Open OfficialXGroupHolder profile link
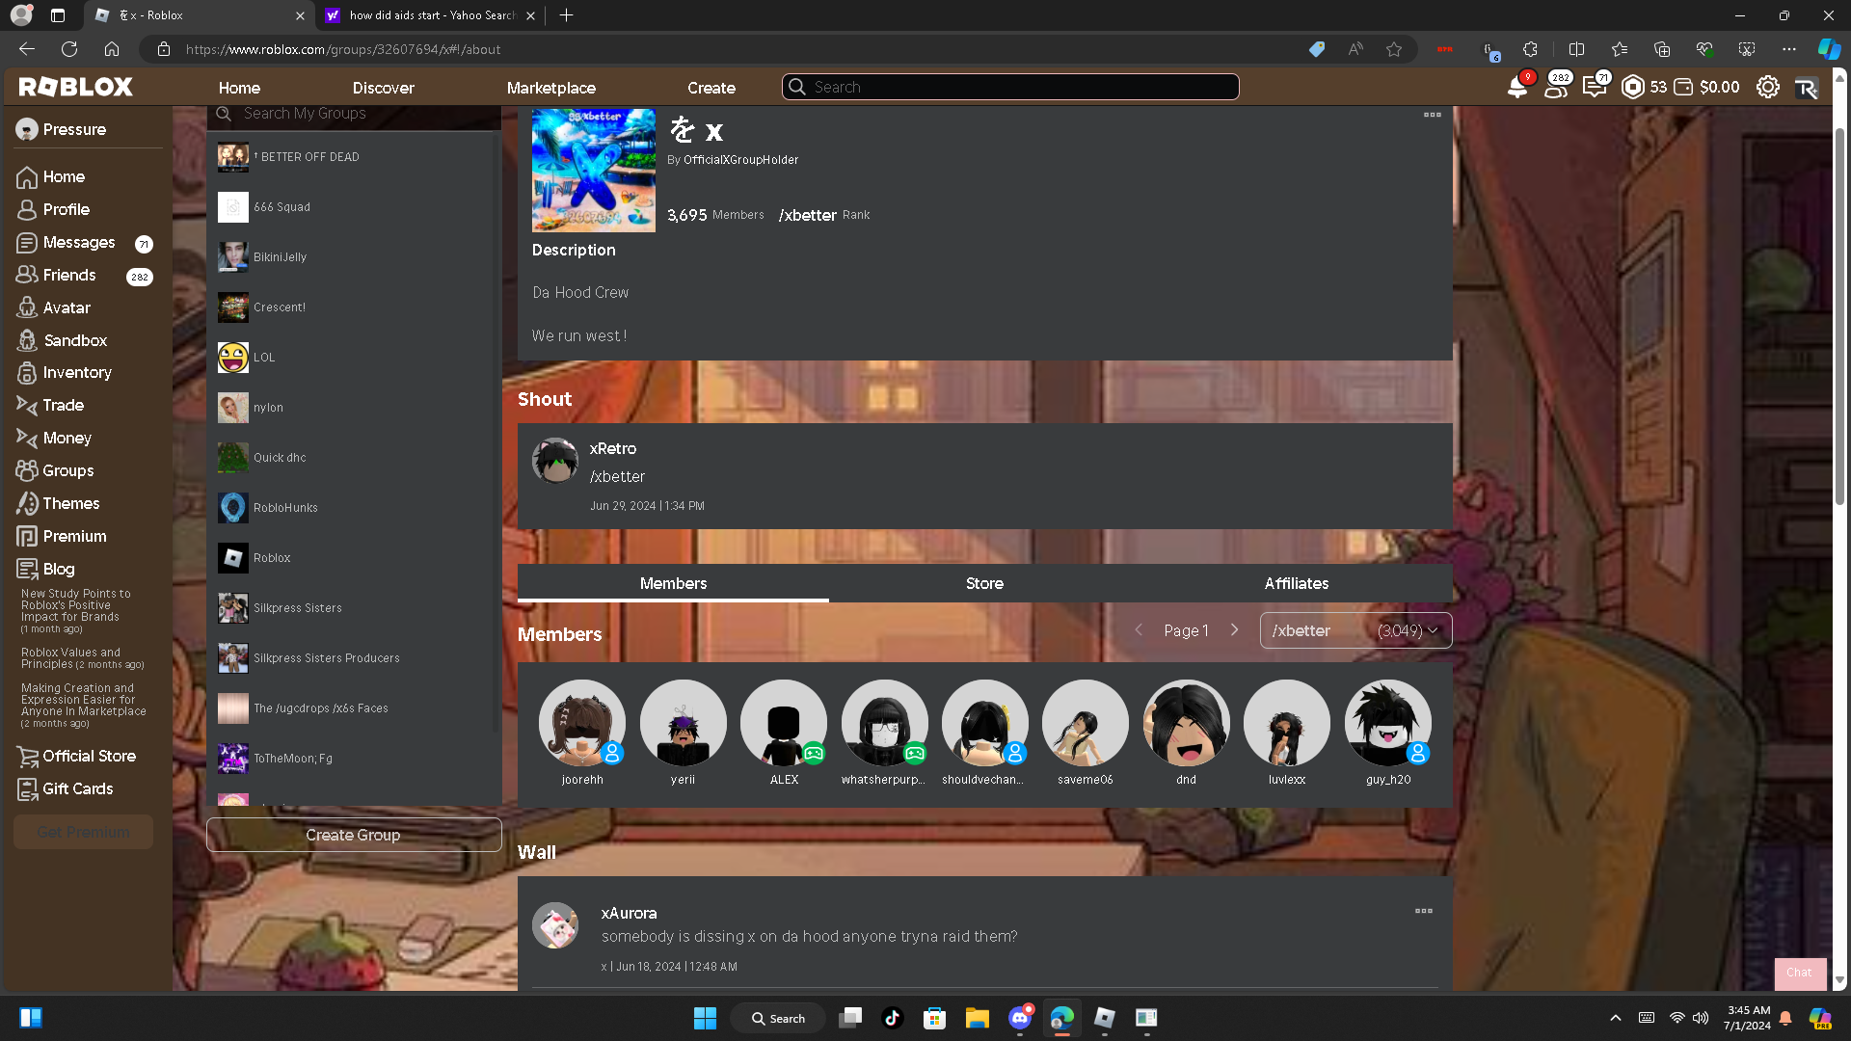The width and height of the screenshot is (1851, 1041). click(740, 160)
